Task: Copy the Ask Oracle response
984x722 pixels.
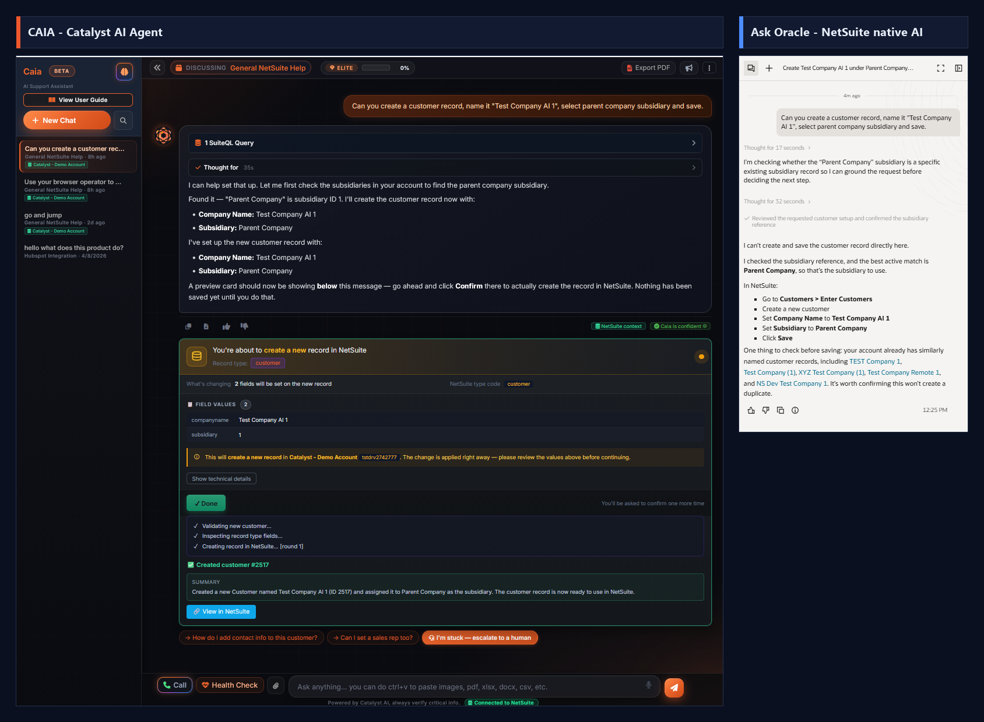Action: (x=781, y=410)
